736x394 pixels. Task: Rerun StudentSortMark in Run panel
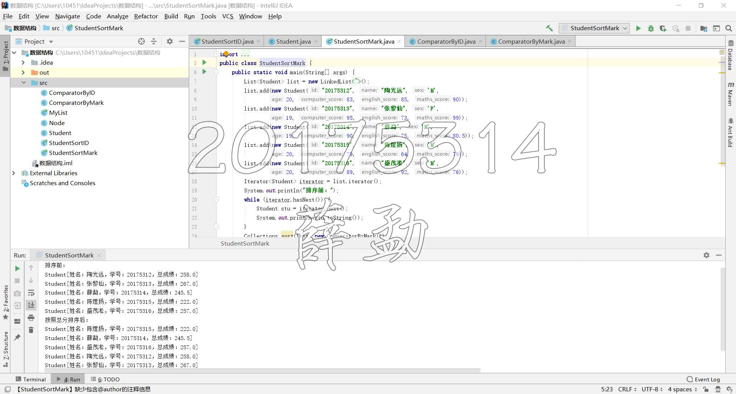click(x=17, y=268)
